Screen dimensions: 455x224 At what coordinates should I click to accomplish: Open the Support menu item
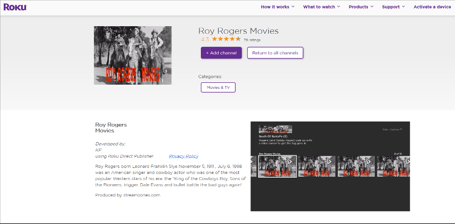click(391, 7)
